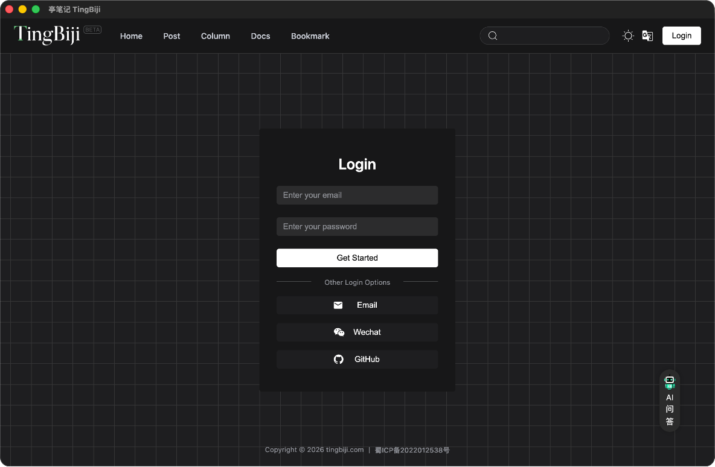Focus the Enter your email field

click(x=357, y=195)
